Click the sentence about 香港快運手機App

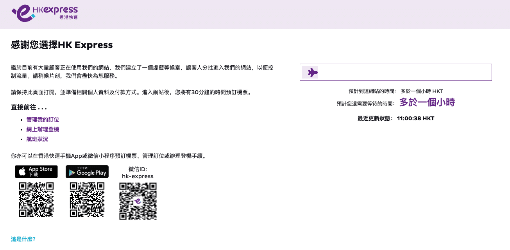(x=109, y=156)
